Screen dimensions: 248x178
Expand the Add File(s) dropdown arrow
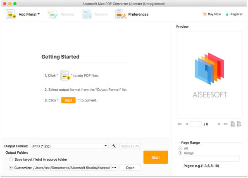click(x=38, y=14)
